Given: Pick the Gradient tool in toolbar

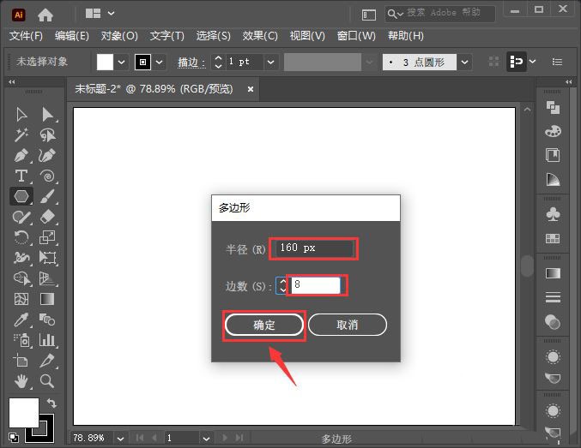Looking at the screenshot, I should click(x=47, y=299).
